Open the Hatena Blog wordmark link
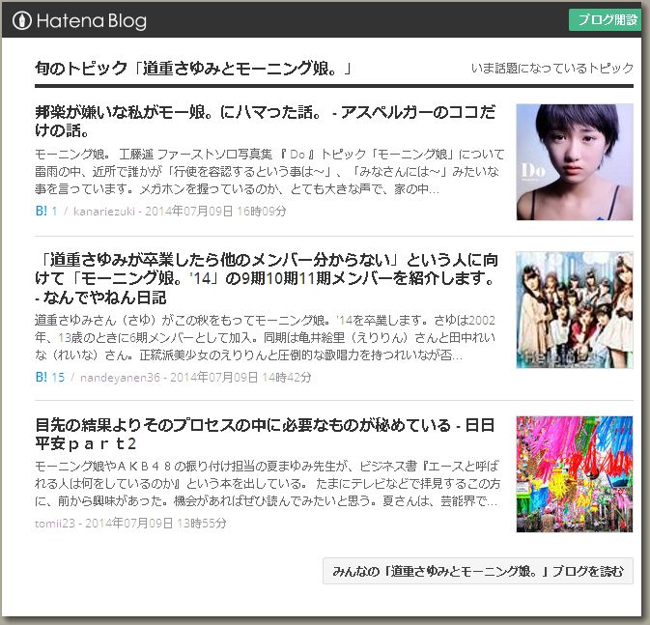Viewport: 650px width, 625px height. pyautogui.click(x=92, y=20)
